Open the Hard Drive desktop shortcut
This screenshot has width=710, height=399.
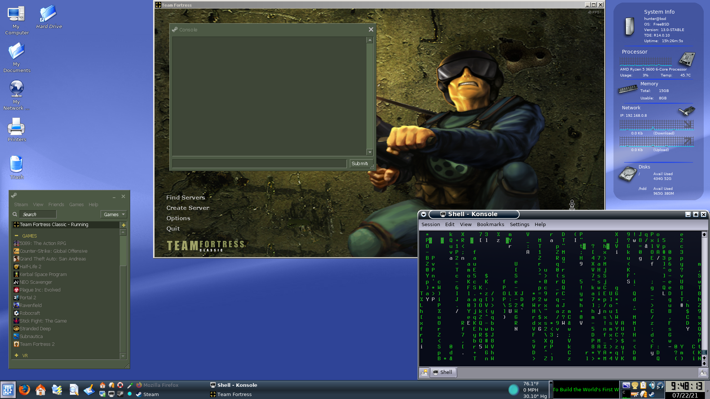(x=49, y=17)
